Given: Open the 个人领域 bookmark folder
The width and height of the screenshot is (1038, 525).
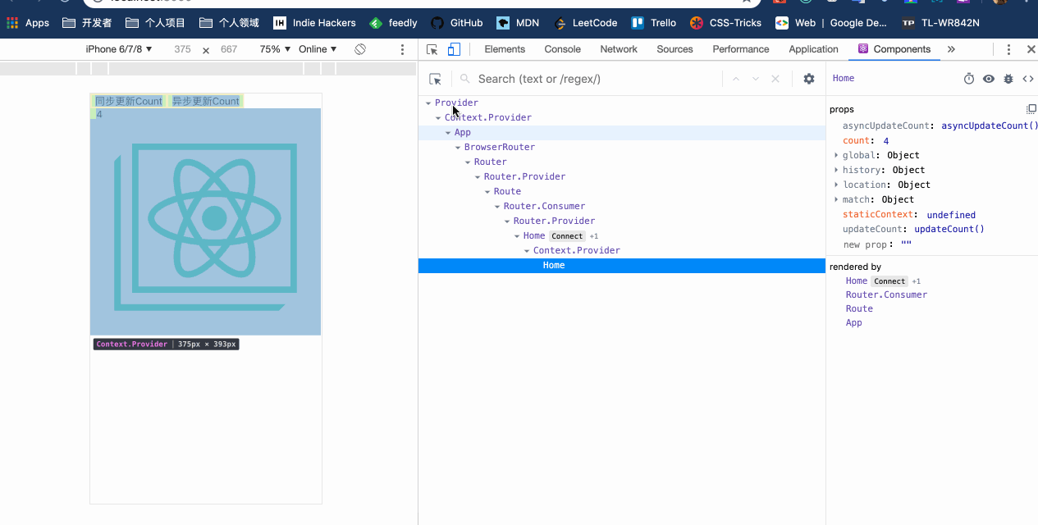Looking at the screenshot, I should coord(229,23).
